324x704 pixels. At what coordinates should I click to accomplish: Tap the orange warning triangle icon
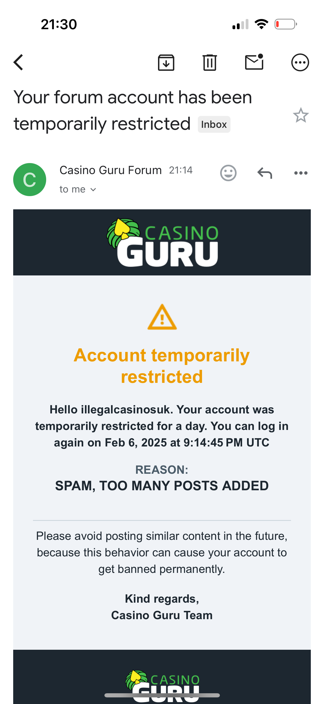click(162, 317)
